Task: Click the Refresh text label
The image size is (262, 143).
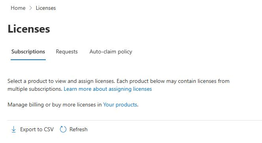Action: coord(79,129)
